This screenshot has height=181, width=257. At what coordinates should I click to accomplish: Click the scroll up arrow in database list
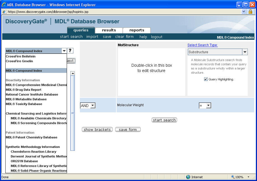[x=73, y=73]
